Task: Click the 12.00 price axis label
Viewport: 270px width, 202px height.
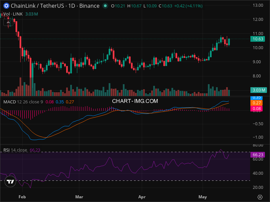Action: point(258,20)
